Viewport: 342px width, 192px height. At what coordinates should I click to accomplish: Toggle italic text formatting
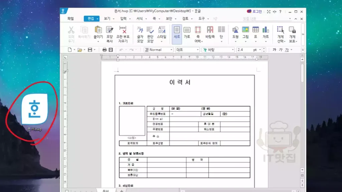coord(281,50)
